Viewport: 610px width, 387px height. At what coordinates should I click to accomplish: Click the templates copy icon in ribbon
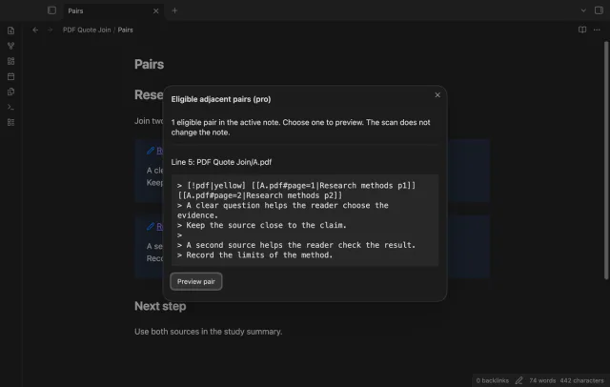(10, 92)
